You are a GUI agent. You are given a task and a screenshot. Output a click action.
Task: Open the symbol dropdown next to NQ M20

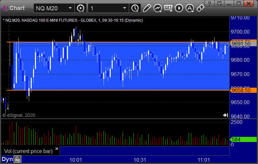coord(70,8)
